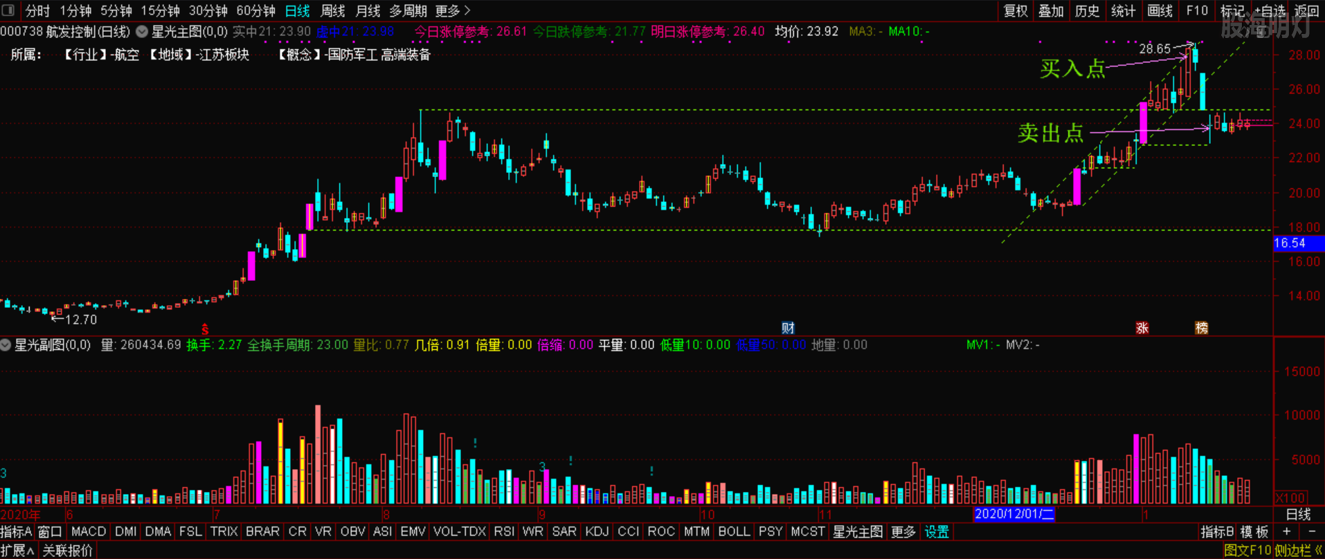Click the 叠加 overlay button

point(1051,11)
